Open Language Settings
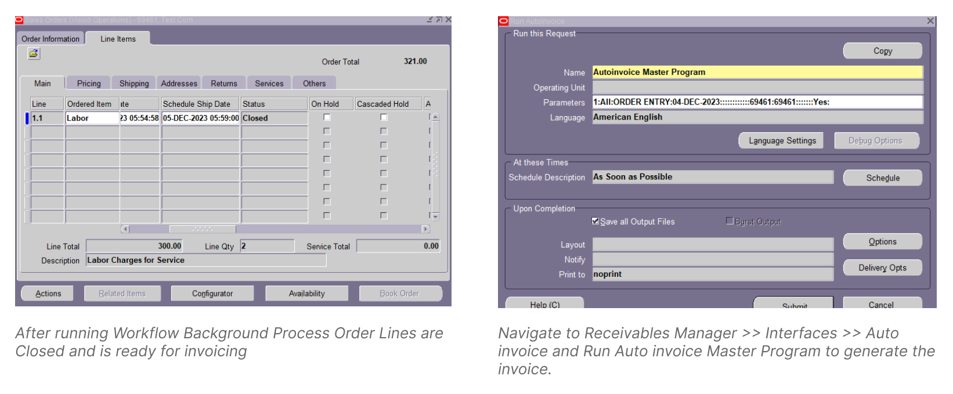Screen dimensions: 953x394 [x=782, y=140]
